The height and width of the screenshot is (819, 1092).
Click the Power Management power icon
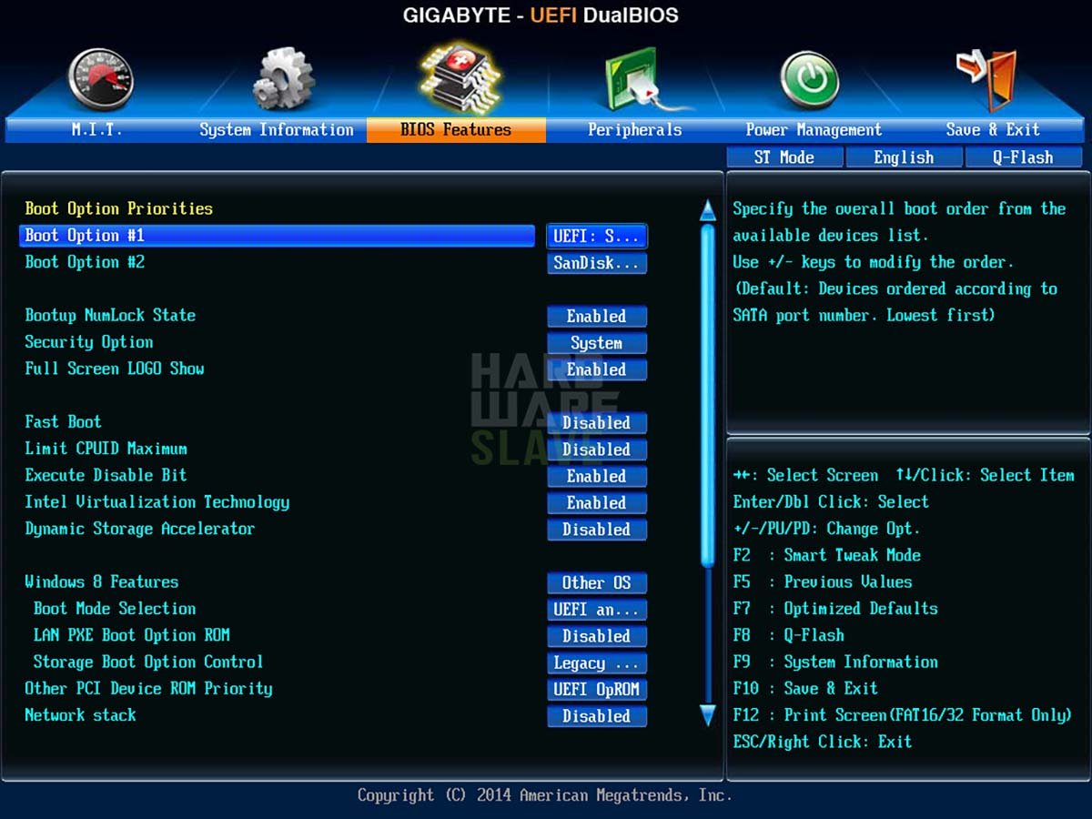coord(810,79)
